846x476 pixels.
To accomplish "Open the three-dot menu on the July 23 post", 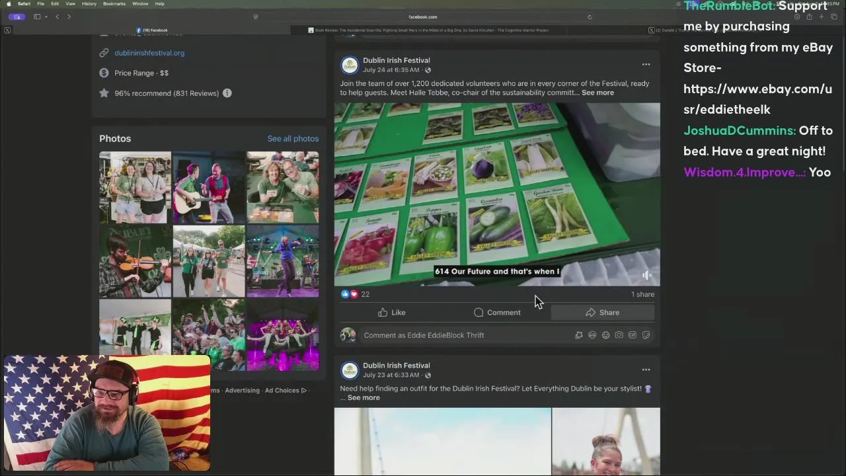I will click(646, 370).
